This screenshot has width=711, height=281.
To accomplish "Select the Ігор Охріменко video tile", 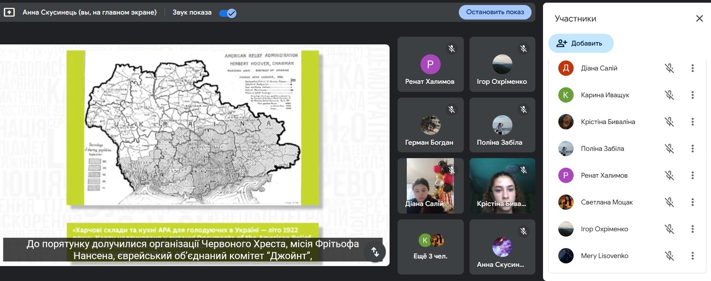I will tap(502, 64).
